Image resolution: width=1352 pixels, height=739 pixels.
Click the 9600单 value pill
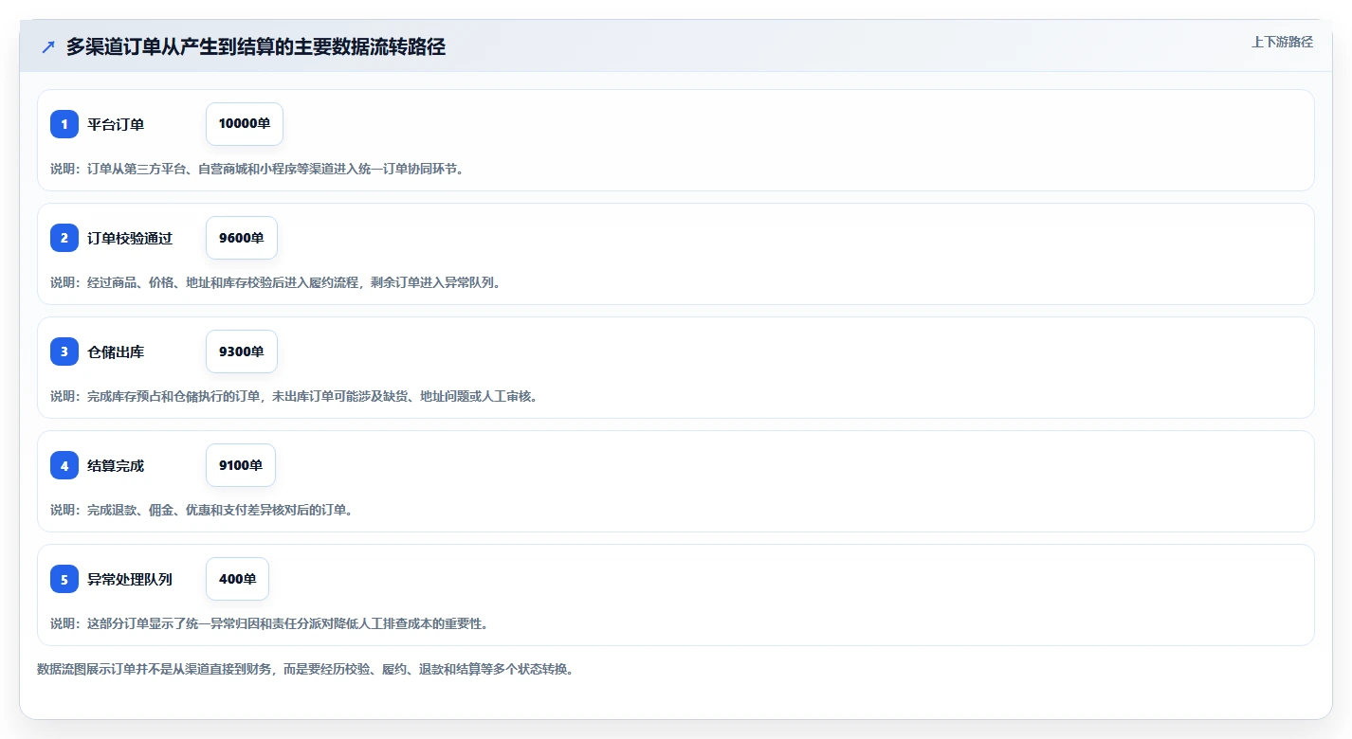242,238
